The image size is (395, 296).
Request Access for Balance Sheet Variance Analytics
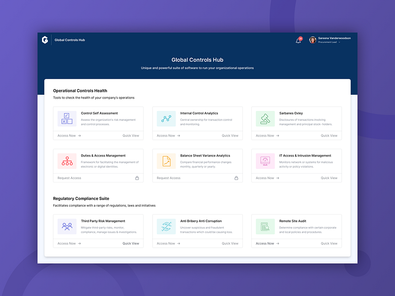168,178
